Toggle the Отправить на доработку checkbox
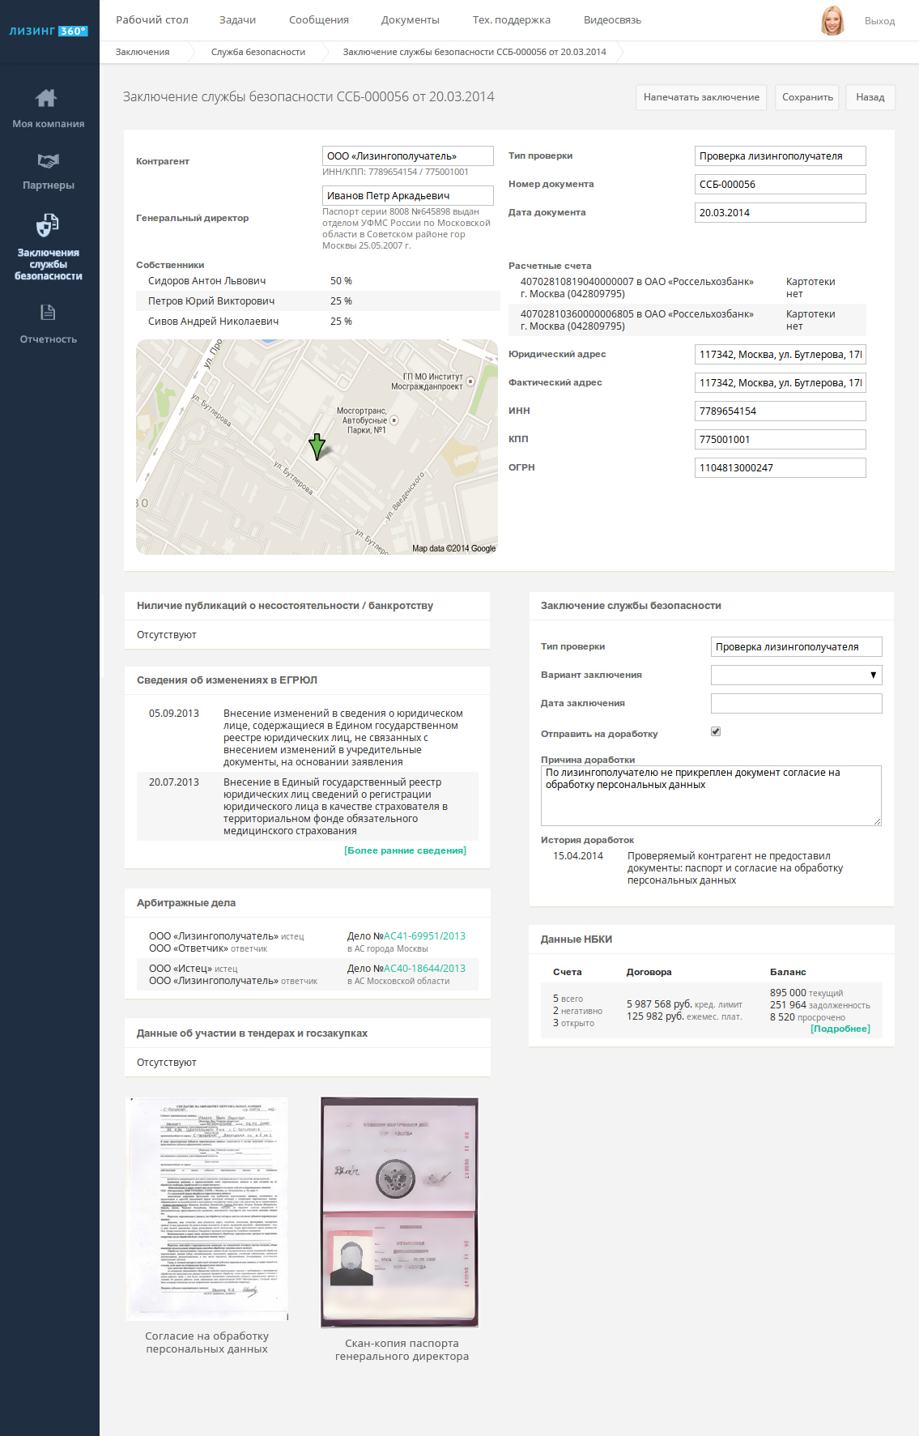This screenshot has height=1436, width=919. tap(716, 731)
